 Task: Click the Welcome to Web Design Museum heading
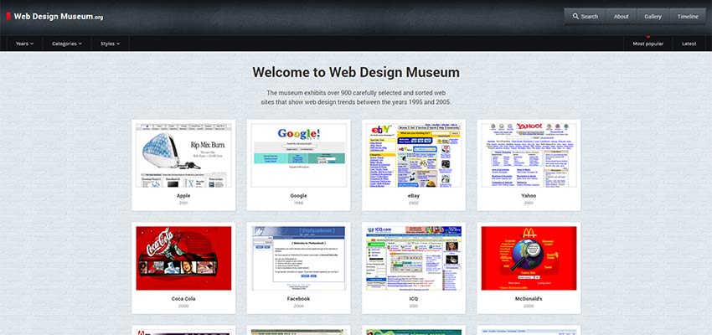[x=356, y=72]
